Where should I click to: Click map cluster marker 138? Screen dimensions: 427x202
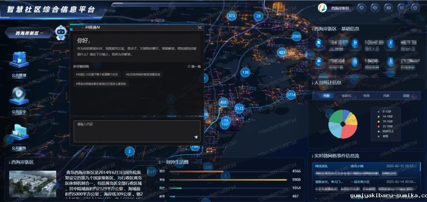point(245,72)
